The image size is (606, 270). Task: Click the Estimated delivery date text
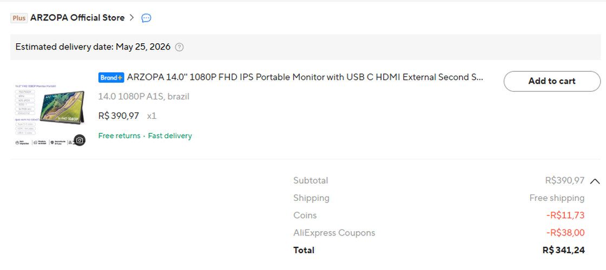(93, 47)
